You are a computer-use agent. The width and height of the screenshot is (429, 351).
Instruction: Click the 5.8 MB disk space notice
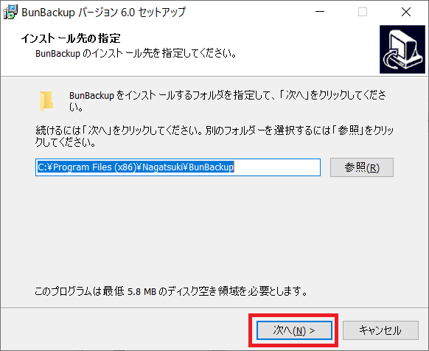point(171,291)
